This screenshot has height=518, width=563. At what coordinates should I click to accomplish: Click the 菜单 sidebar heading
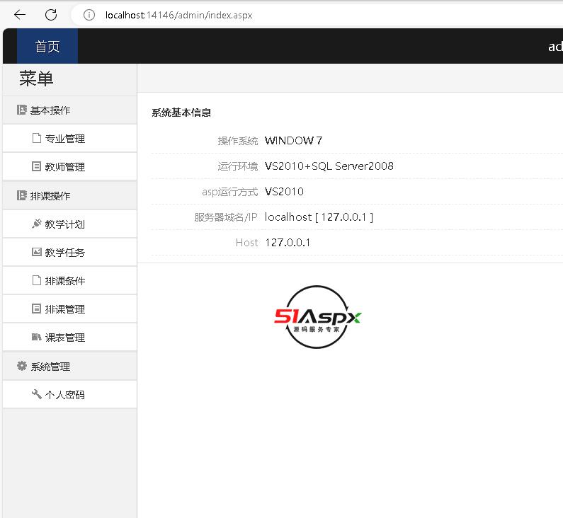[x=36, y=79]
